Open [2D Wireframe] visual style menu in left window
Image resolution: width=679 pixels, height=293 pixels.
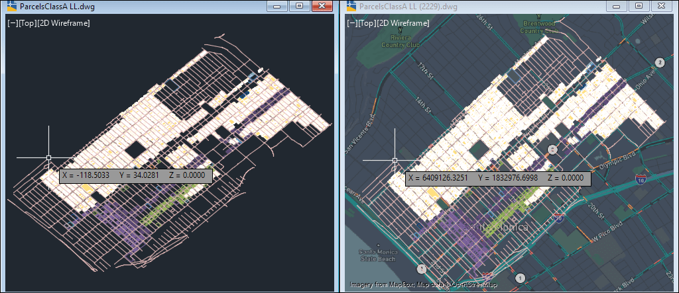64,23
